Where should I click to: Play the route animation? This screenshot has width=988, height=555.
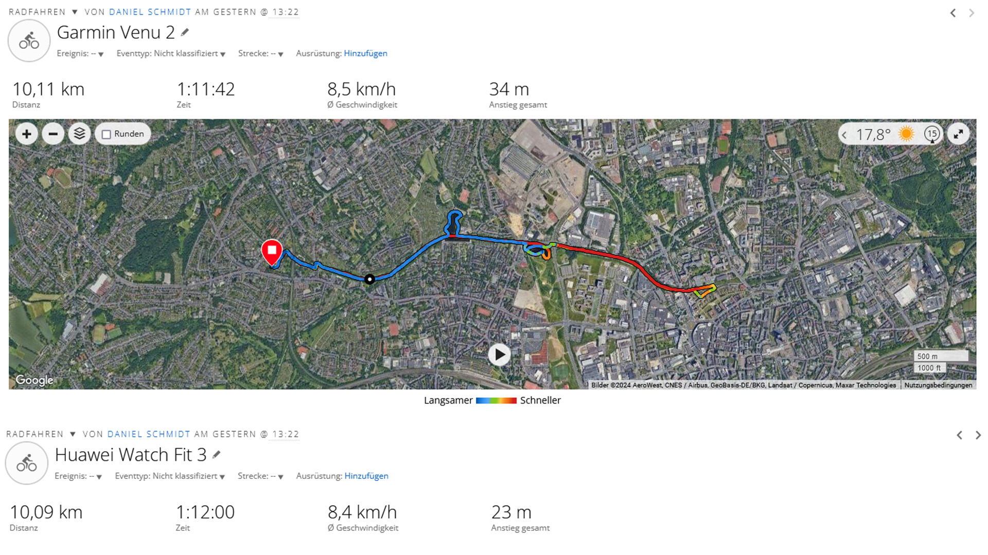[499, 355]
